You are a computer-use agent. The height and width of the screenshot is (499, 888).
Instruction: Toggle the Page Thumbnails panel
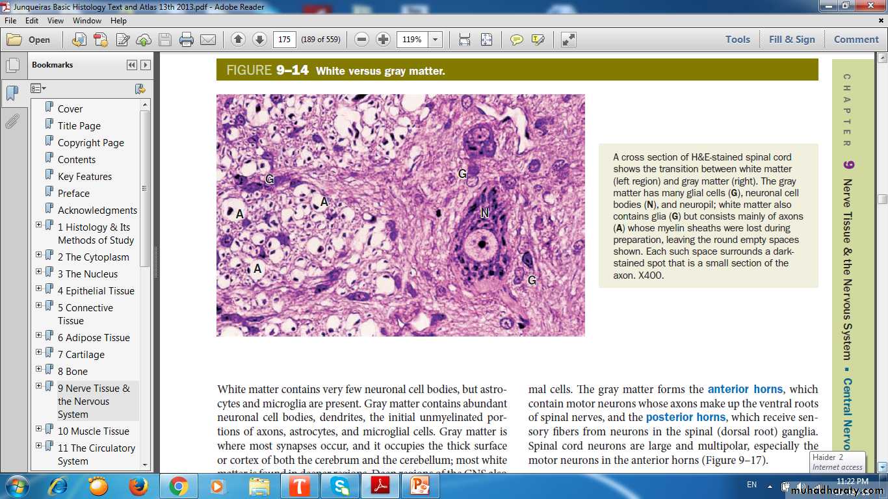[12, 66]
